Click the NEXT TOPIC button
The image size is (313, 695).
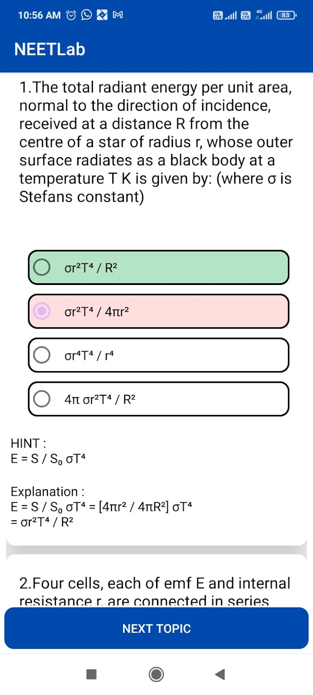pos(156,628)
